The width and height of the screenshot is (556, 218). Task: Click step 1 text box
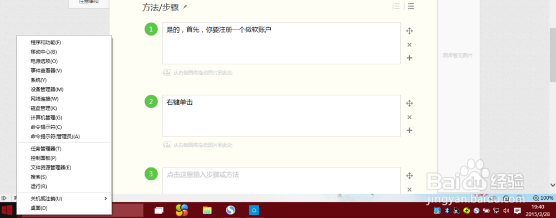tap(281, 43)
